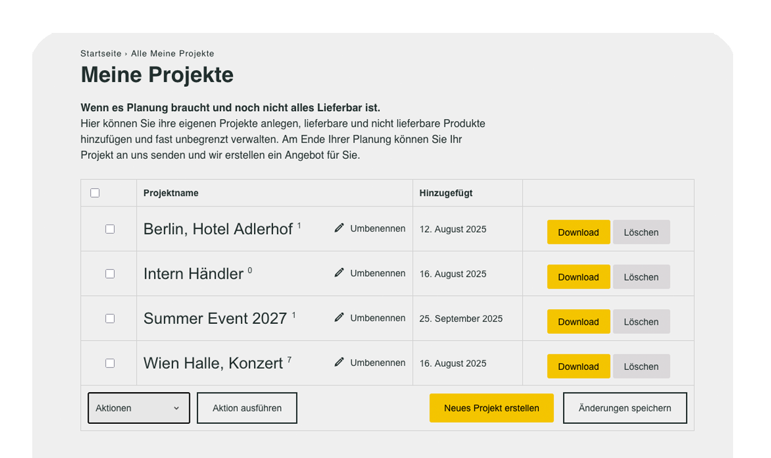Open Alle Meine Projekte breadcrumb
771x458 pixels.
pyautogui.click(x=173, y=54)
